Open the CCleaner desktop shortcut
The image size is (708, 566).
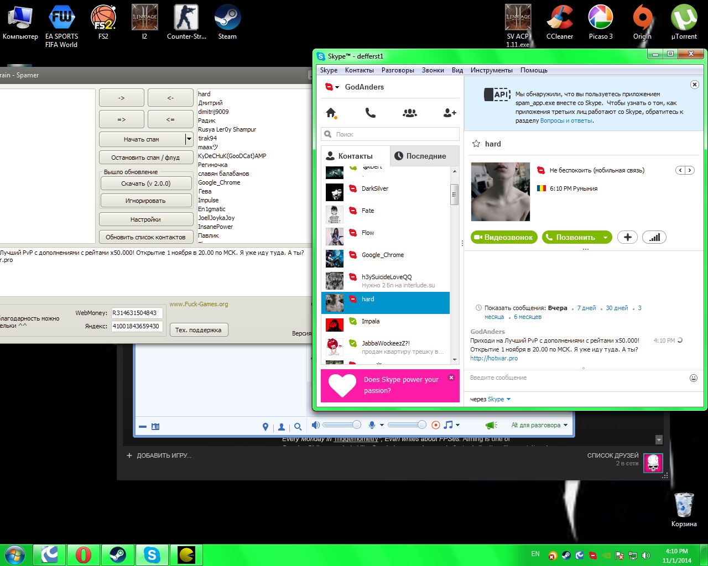[x=560, y=23]
